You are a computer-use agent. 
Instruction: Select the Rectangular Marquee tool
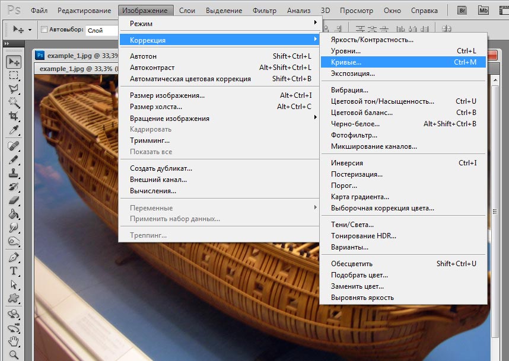[x=14, y=76]
